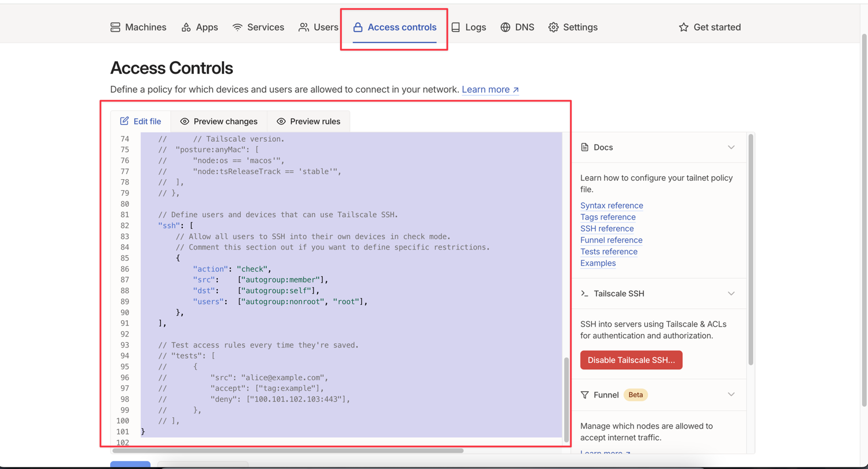Click the Docs document icon

[585, 147]
